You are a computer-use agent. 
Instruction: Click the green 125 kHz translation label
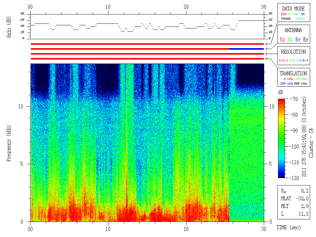(x=300, y=79)
